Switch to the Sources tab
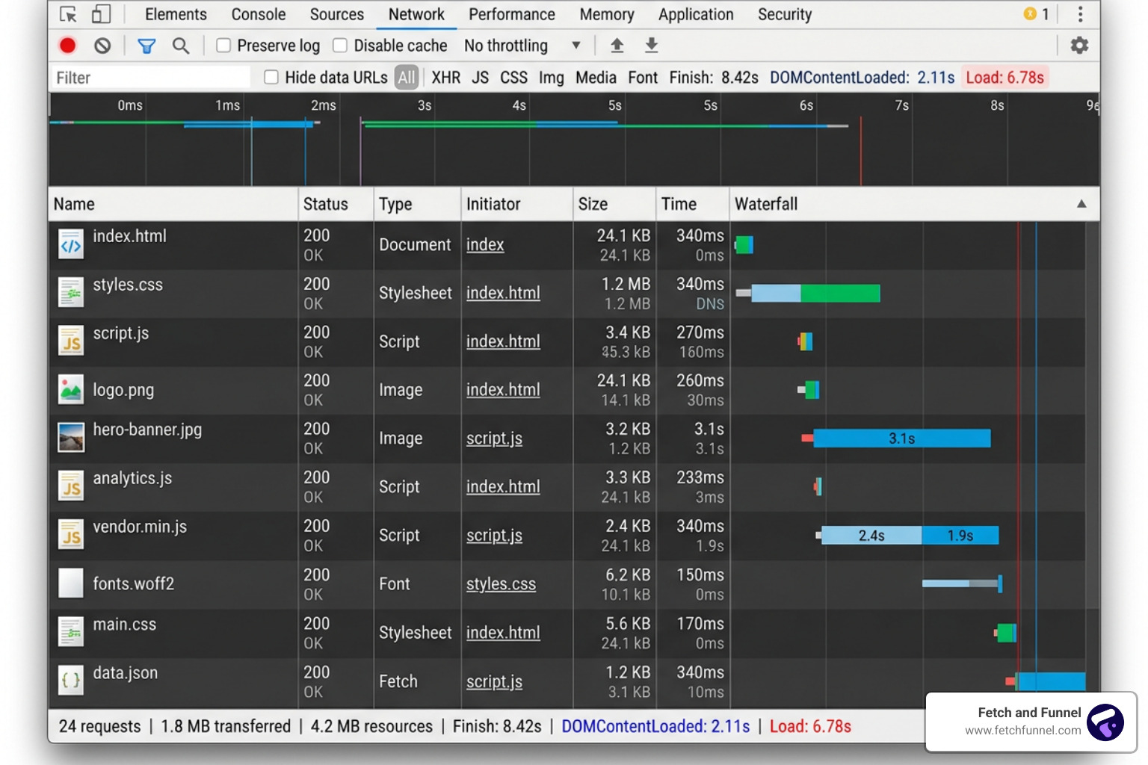Image resolution: width=1148 pixels, height=765 pixels. point(337,14)
